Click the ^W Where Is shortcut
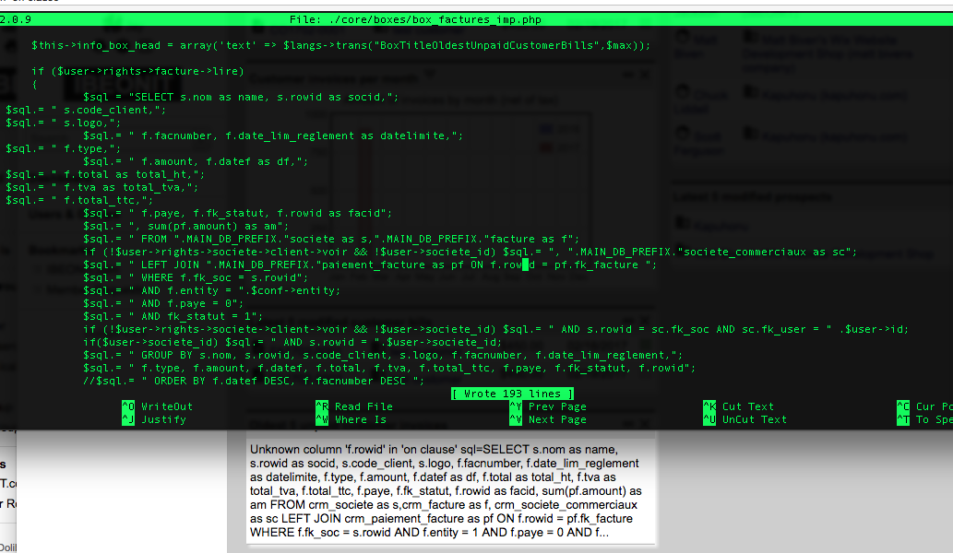This screenshot has width=953, height=553. pos(351,419)
